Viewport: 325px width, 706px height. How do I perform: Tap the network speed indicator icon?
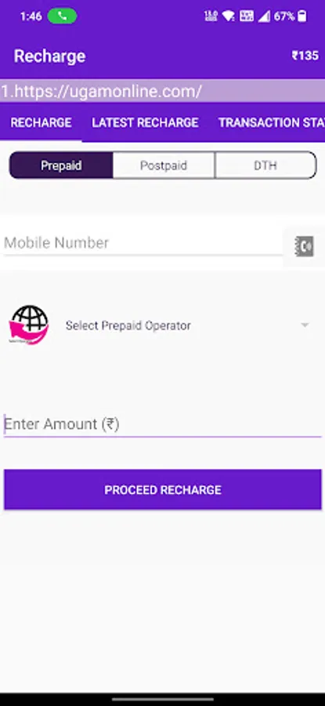click(x=211, y=16)
